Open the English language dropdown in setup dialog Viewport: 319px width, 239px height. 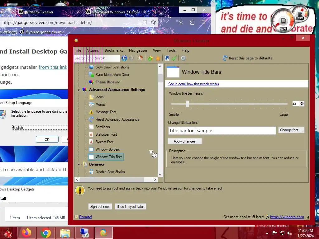[40, 128]
